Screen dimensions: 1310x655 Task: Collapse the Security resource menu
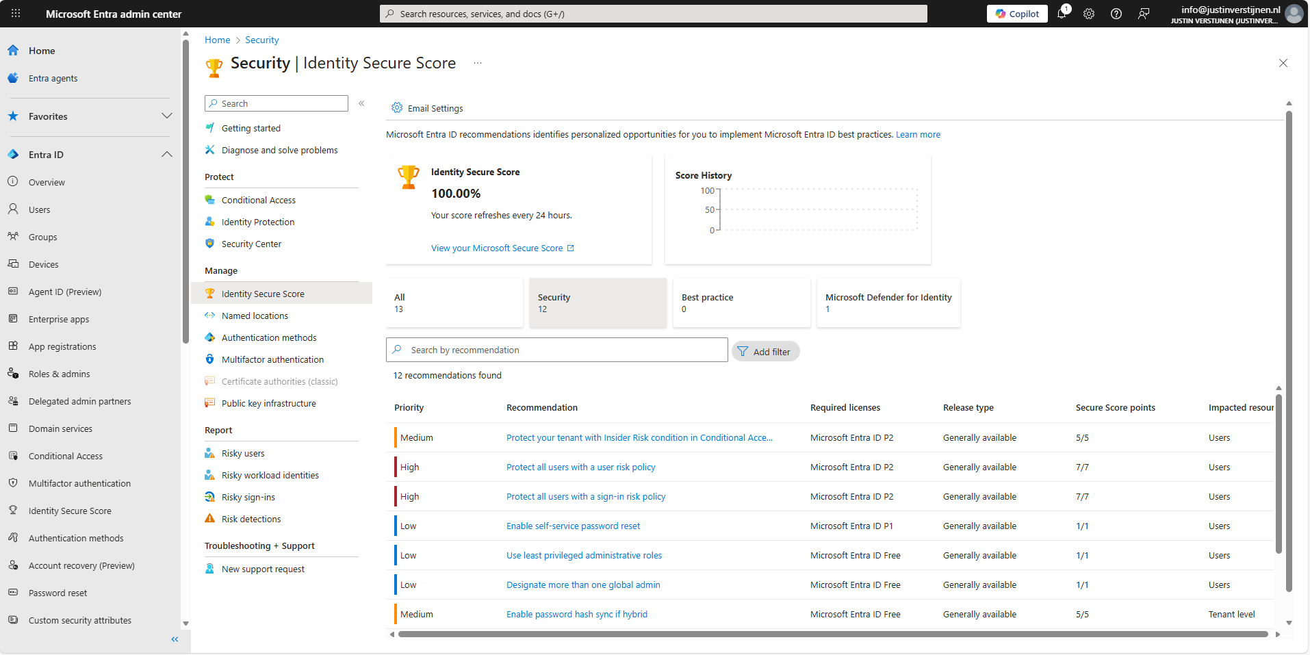click(x=361, y=103)
